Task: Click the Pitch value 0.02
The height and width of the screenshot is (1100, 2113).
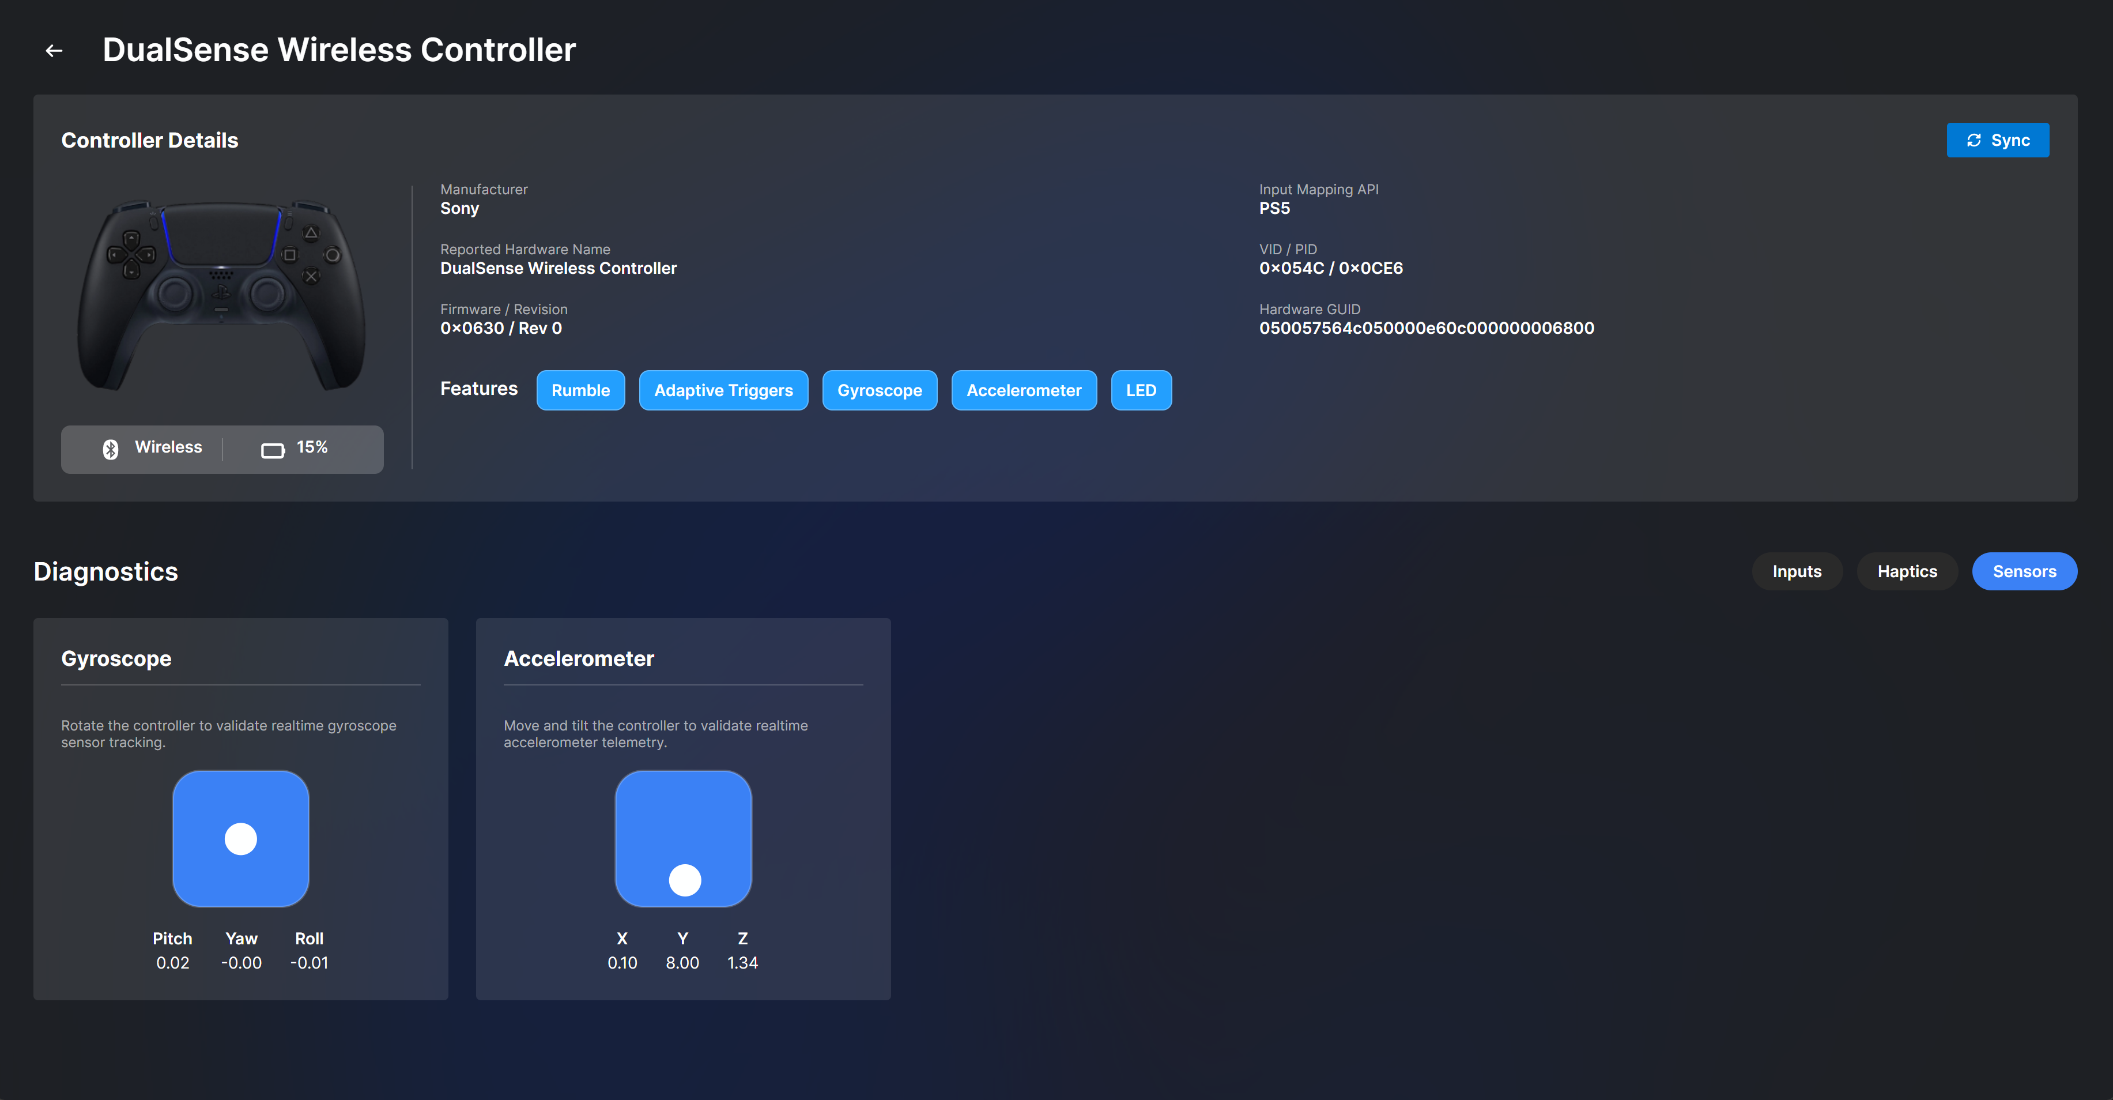Action: click(173, 963)
